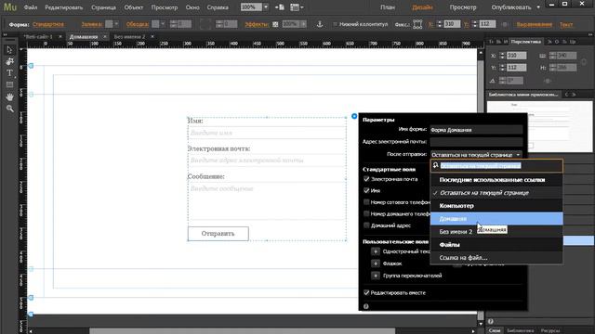Close the Домашняя document tab
This screenshot has height=334, width=595.
(105, 37)
